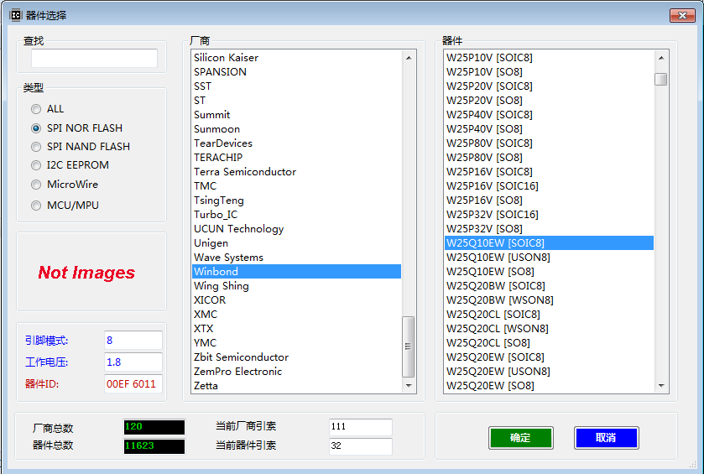Image resolution: width=704 pixels, height=474 pixels.
Task: Select vendor TMC
Action: point(296,186)
